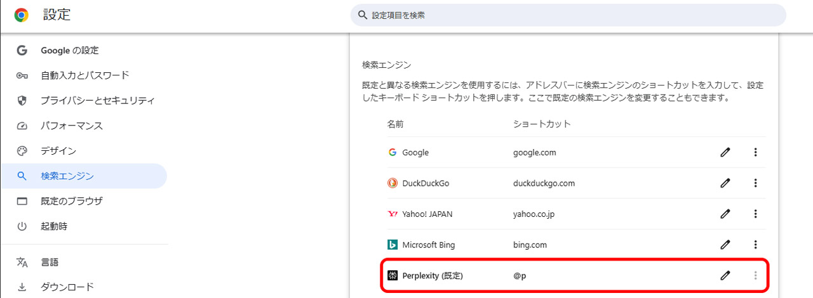The width and height of the screenshot is (813, 298).
Task: Click the key icon for passwords
Action: click(22, 75)
